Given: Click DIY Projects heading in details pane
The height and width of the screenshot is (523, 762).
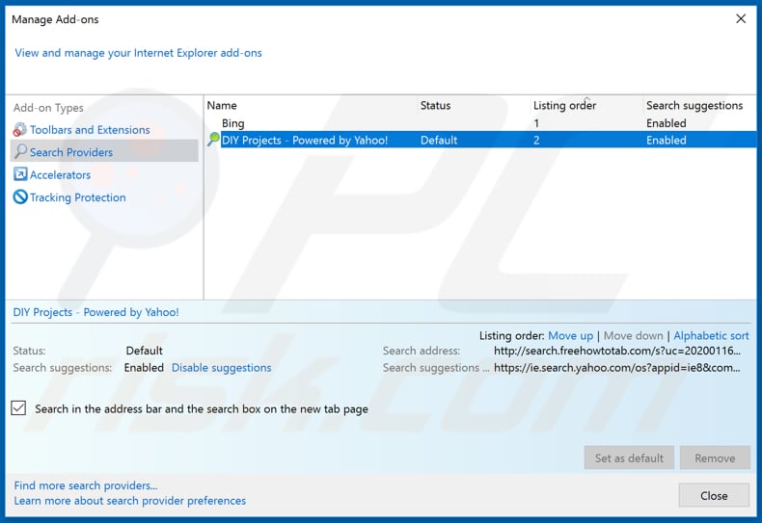Looking at the screenshot, I should coord(95,312).
